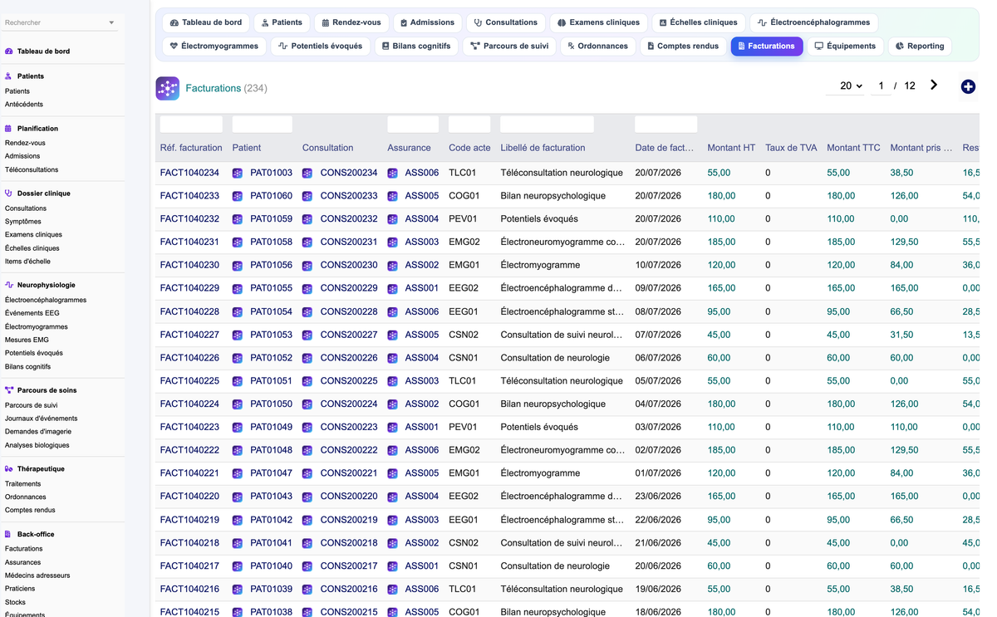
Task: Click Back-office section icon in sidebar
Action: tap(9, 535)
